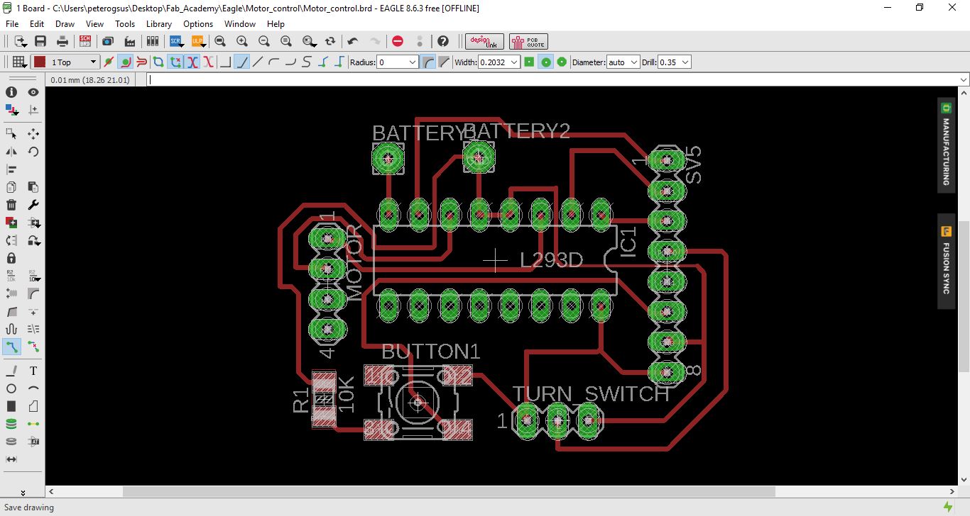Choose the octagon via shape

tap(562, 62)
